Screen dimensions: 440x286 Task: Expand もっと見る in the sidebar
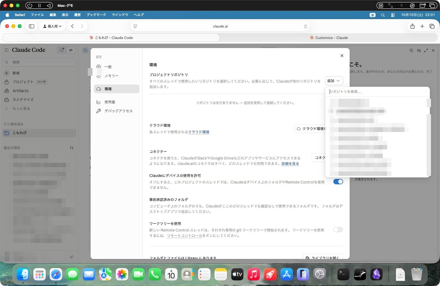[21, 108]
